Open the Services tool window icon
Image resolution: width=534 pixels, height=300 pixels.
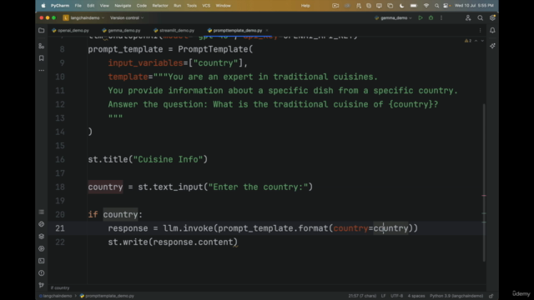pyautogui.click(x=41, y=248)
